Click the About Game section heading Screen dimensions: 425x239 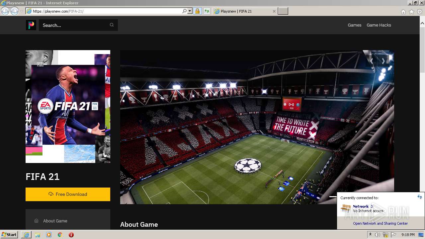click(x=139, y=224)
